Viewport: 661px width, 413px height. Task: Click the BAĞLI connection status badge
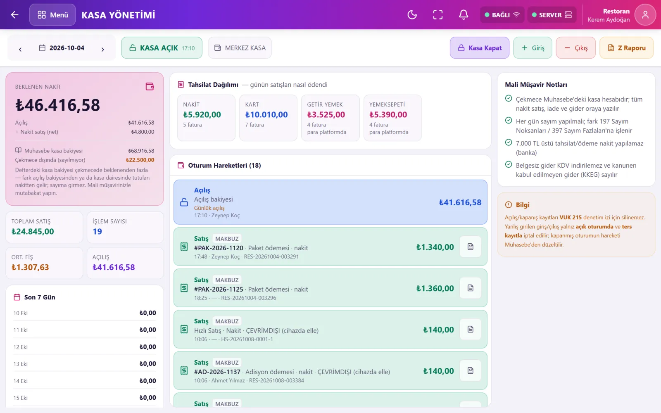click(502, 15)
